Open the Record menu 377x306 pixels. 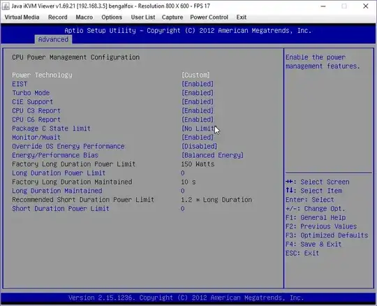click(x=58, y=17)
